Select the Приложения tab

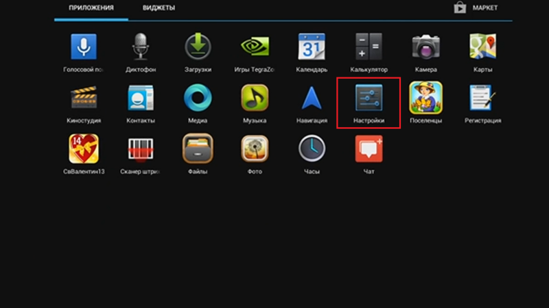(x=91, y=8)
